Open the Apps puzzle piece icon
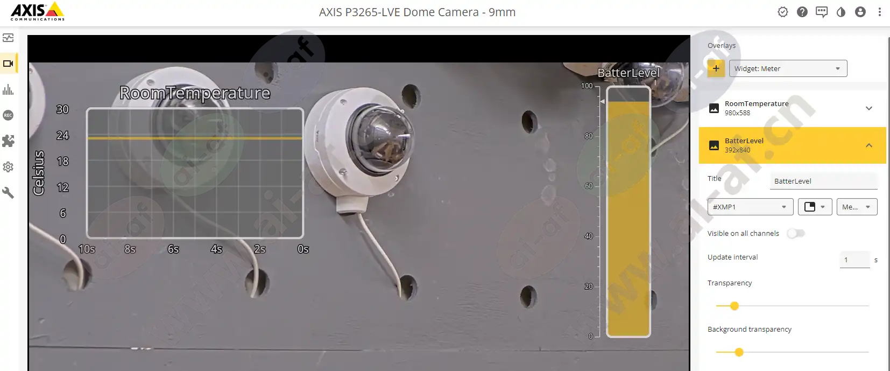 pyautogui.click(x=8, y=141)
